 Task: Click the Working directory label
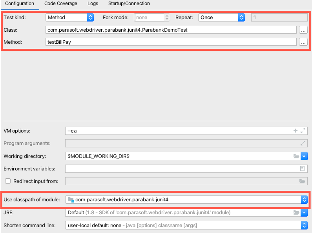(25, 156)
